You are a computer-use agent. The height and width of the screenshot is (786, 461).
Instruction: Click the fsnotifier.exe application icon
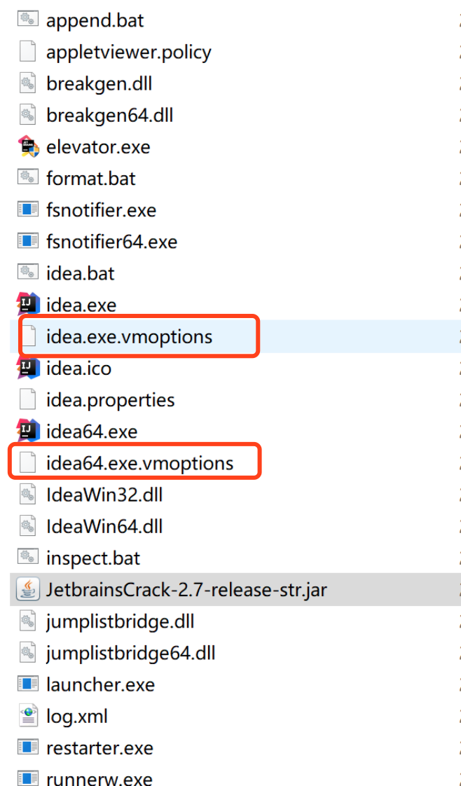tap(27, 210)
